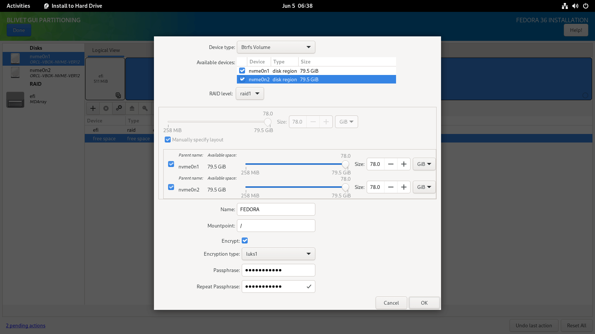
Task: Decrease nvme0n2 parent size with minus button
Action: pos(391,187)
